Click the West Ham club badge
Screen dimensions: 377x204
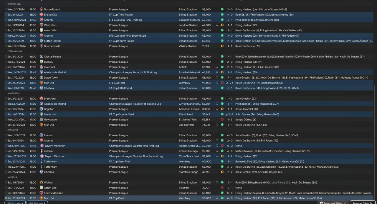(x=41, y=25)
